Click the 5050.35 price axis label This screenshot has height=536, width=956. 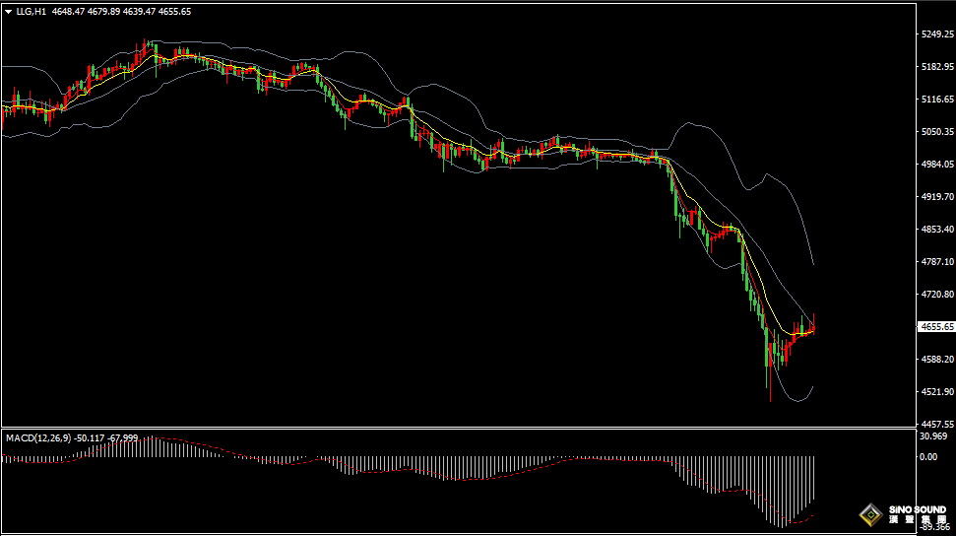pos(935,132)
